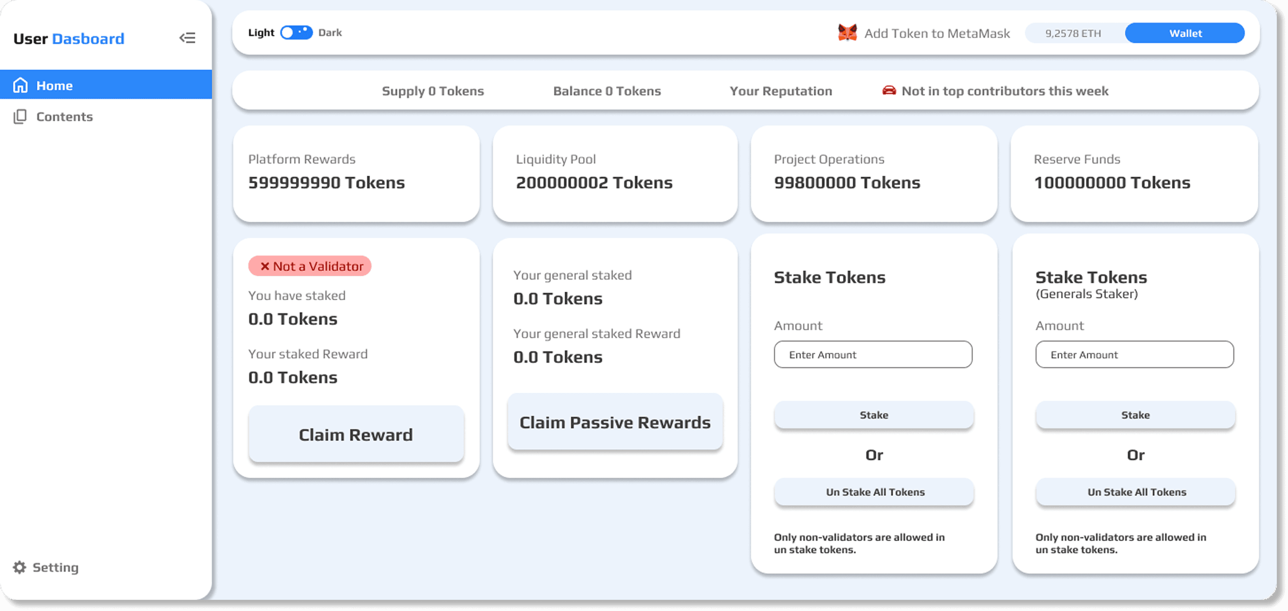
Task: Click Claim Passive Rewards
Action: coord(615,422)
